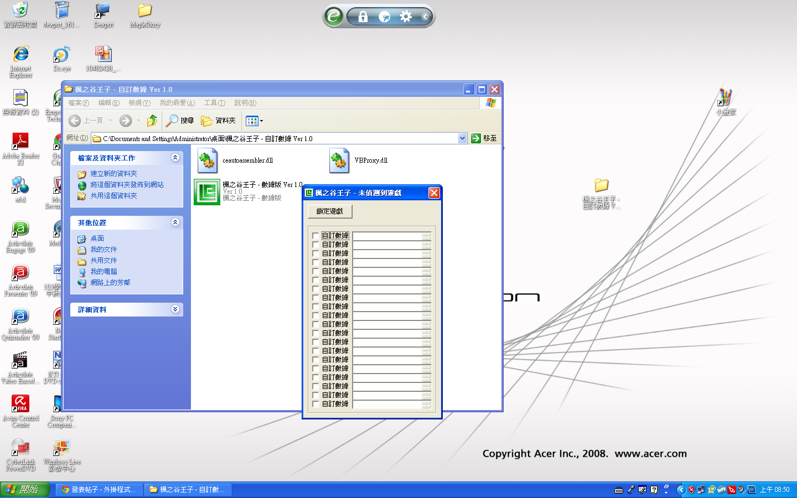
Task: Click the 移至 Go button
Action: click(x=484, y=138)
